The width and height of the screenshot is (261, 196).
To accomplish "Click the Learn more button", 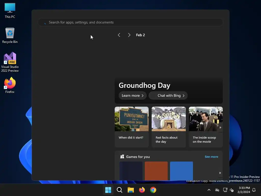I will (x=133, y=95).
